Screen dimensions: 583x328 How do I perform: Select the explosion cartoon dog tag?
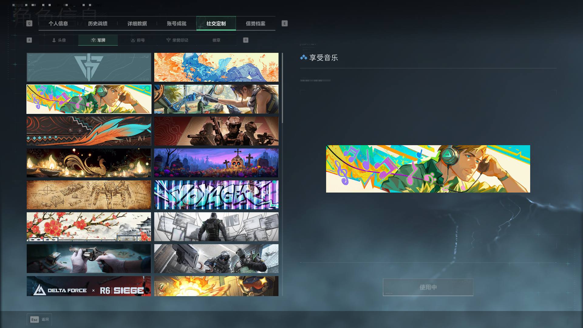(216, 286)
